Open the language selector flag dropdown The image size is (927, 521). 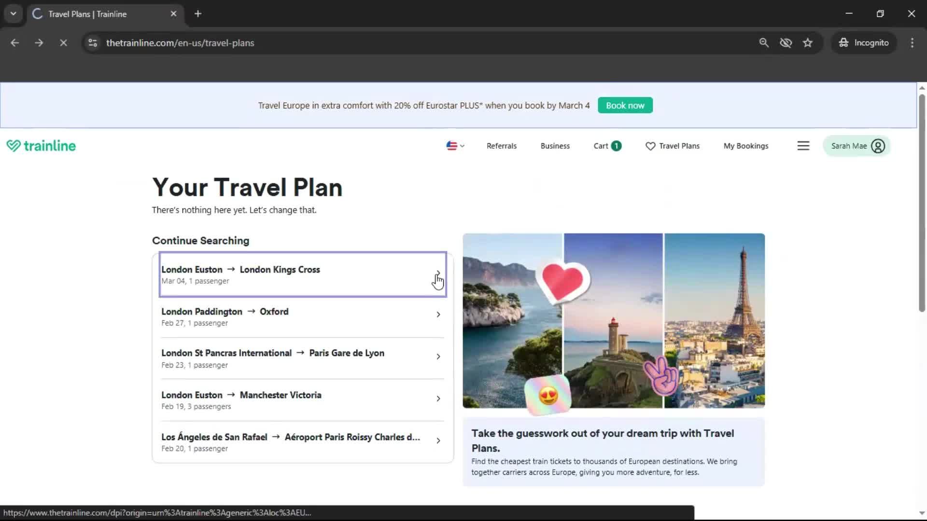(455, 146)
